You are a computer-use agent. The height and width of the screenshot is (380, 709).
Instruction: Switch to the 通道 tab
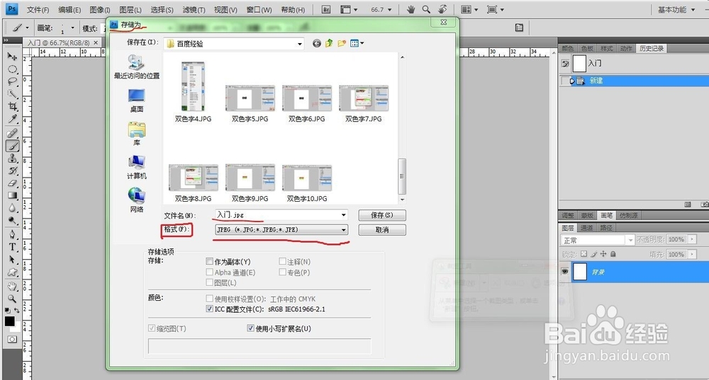587,227
